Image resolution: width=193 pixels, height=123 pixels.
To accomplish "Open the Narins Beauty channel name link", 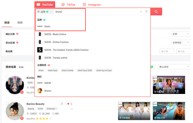I will [x=35, y=104].
